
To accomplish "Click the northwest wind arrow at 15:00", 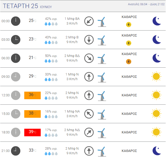I will tap(89, 114).
